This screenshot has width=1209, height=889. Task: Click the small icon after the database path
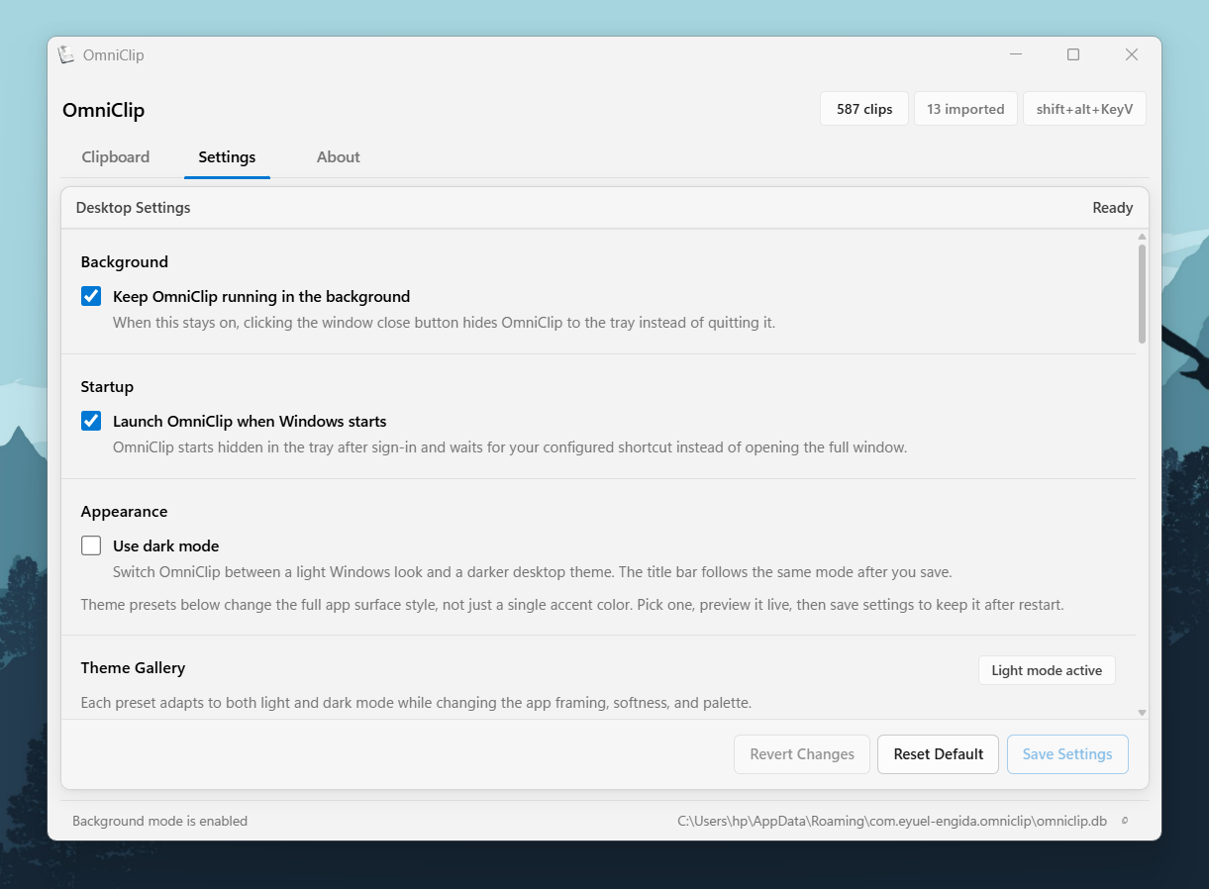(1124, 821)
